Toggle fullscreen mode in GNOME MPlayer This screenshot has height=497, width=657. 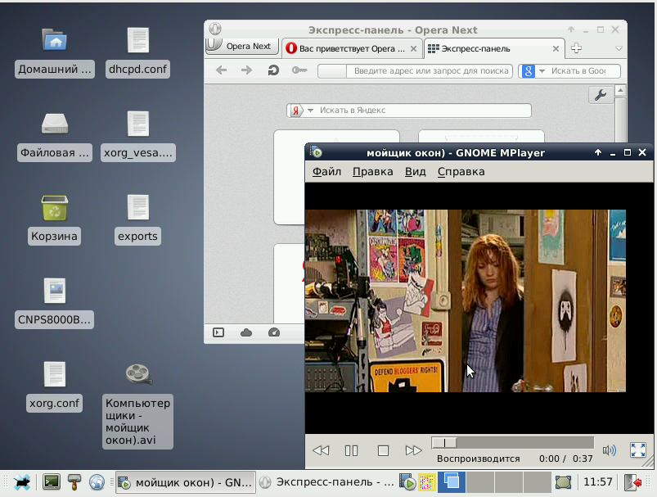(x=637, y=450)
